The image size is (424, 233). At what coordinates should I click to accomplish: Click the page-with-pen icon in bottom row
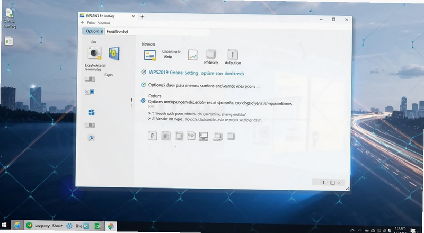tap(153, 136)
